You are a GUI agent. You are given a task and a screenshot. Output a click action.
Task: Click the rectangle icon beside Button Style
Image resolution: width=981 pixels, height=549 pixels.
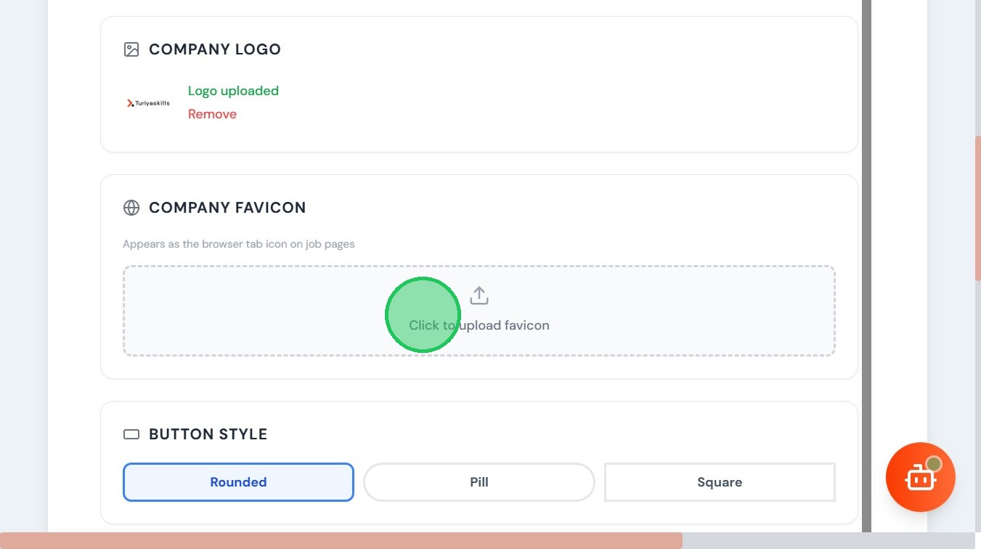coord(131,434)
